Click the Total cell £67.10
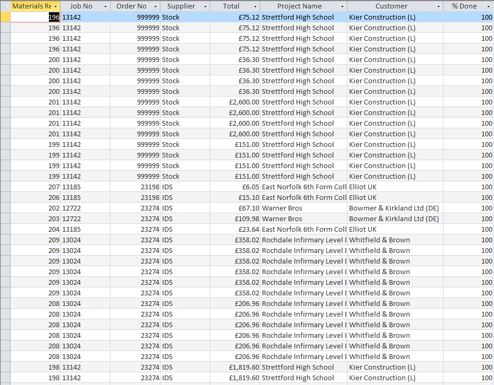The width and height of the screenshot is (494, 385). coord(235,208)
